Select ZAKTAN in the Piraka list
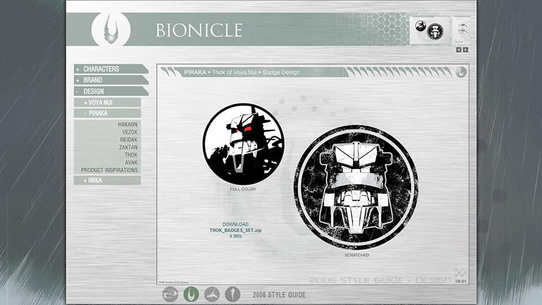The image size is (542, 305). (128, 147)
